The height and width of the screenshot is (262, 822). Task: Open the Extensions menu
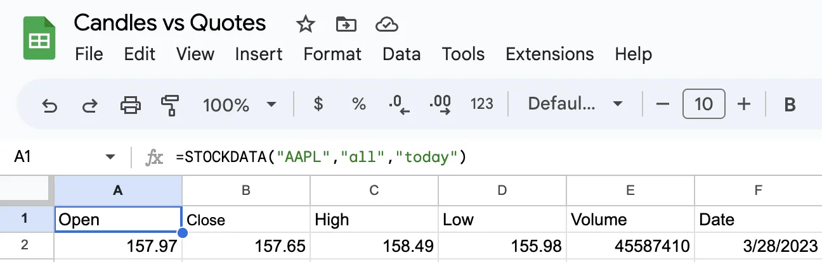point(550,54)
